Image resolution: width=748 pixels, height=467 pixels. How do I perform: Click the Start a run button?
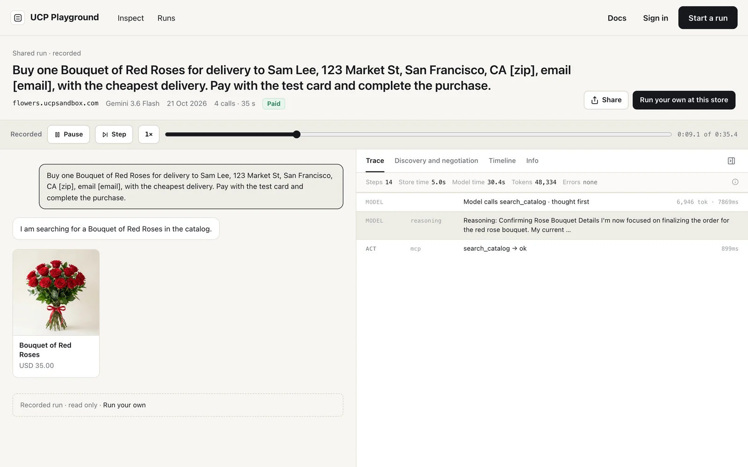point(708,18)
